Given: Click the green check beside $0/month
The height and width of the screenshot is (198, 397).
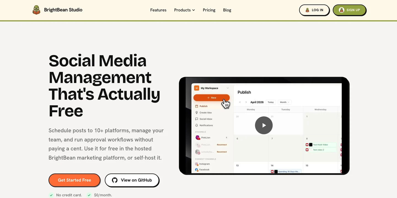Looking at the screenshot, I should 89,195.
